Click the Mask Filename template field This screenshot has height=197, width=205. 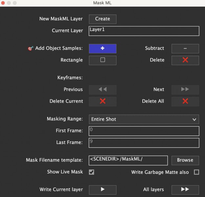[128, 160]
